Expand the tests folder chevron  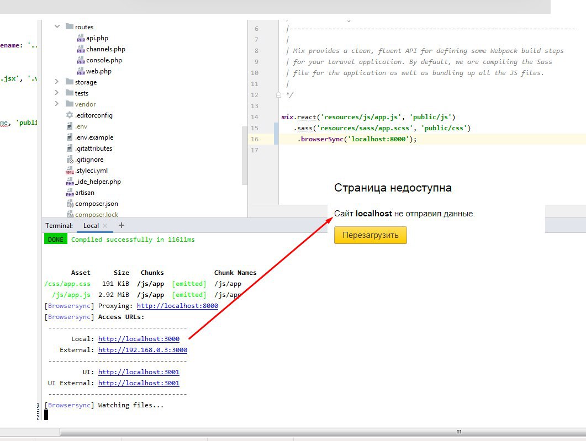(56, 92)
